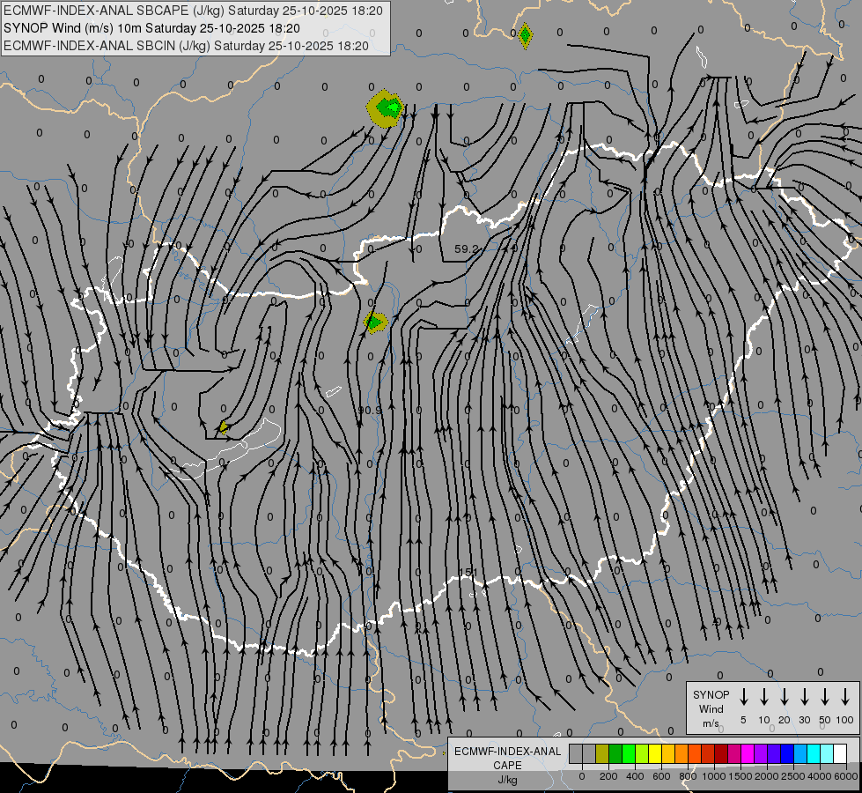Screen dimensions: 862x793
Task: Select the pale cyan swatch in the CAPE color bar
Action: click(x=826, y=753)
